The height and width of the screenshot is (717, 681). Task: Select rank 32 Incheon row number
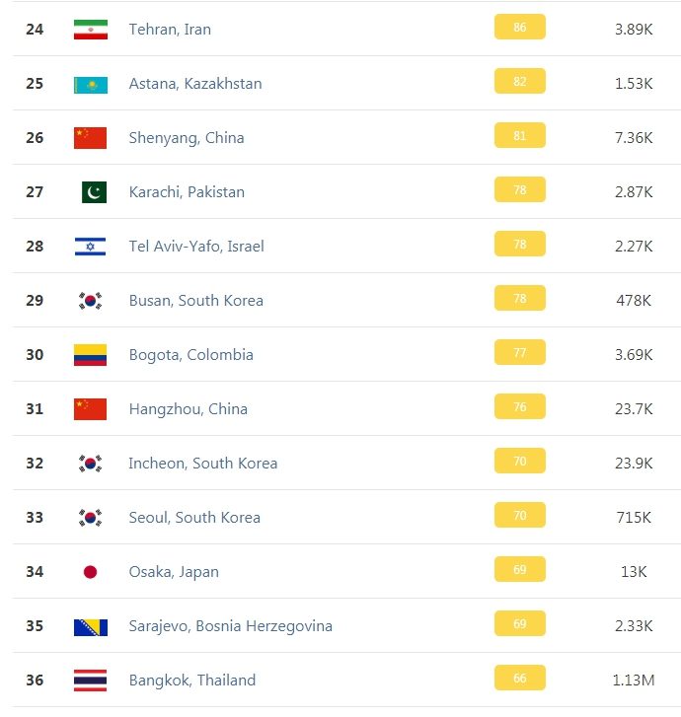[35, 464]
